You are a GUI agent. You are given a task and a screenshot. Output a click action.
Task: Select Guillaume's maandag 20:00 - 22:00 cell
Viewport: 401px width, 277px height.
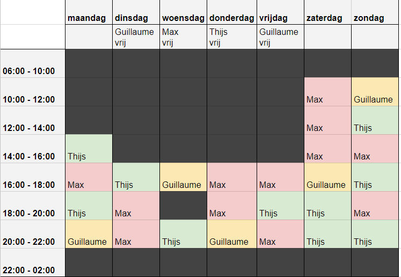(x=89, y=235)
